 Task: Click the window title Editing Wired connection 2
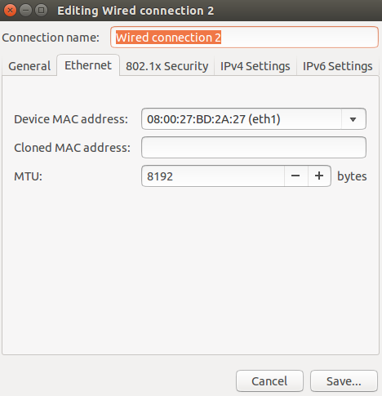click(135, 11)
